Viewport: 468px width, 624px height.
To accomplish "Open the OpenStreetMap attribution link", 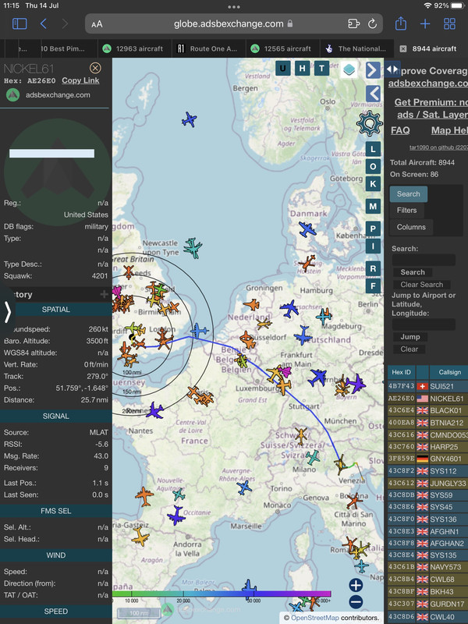I will 315,618.
